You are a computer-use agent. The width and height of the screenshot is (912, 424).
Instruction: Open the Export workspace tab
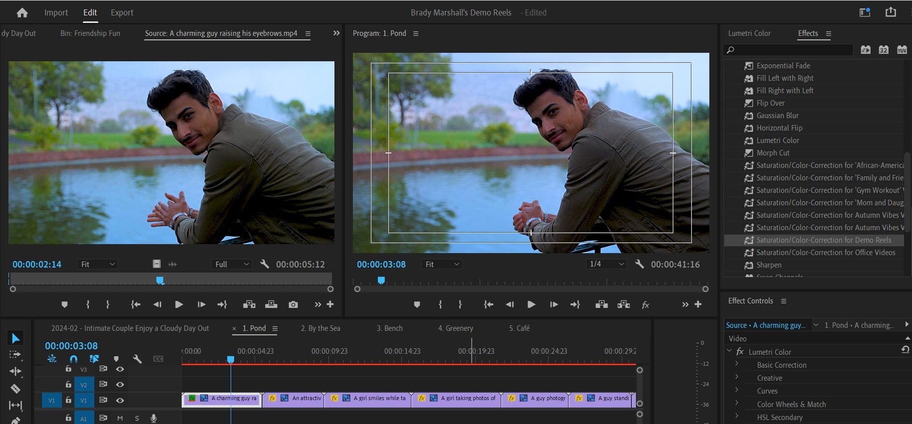122,12
